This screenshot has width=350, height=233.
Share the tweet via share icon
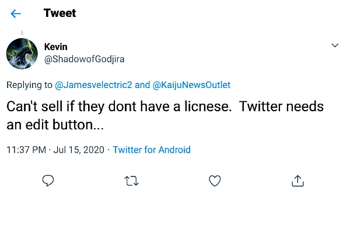point(297,181)
